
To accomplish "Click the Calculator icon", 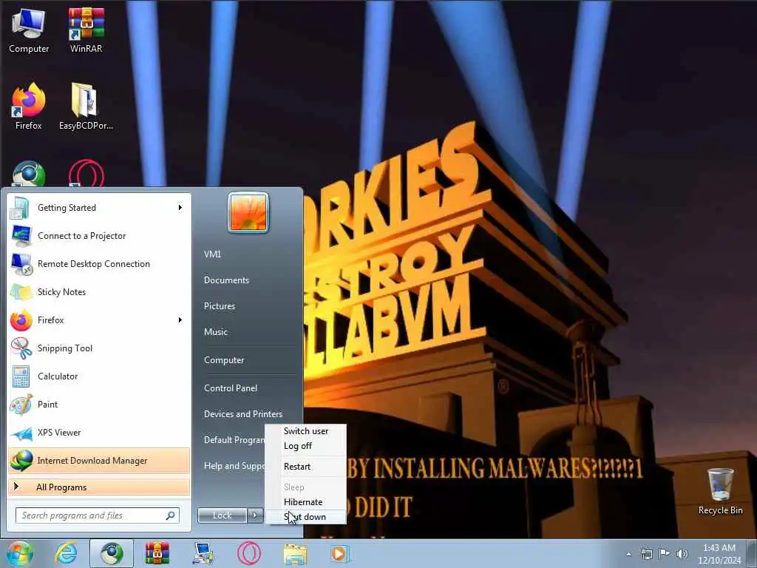I will [x=21, y=376].
